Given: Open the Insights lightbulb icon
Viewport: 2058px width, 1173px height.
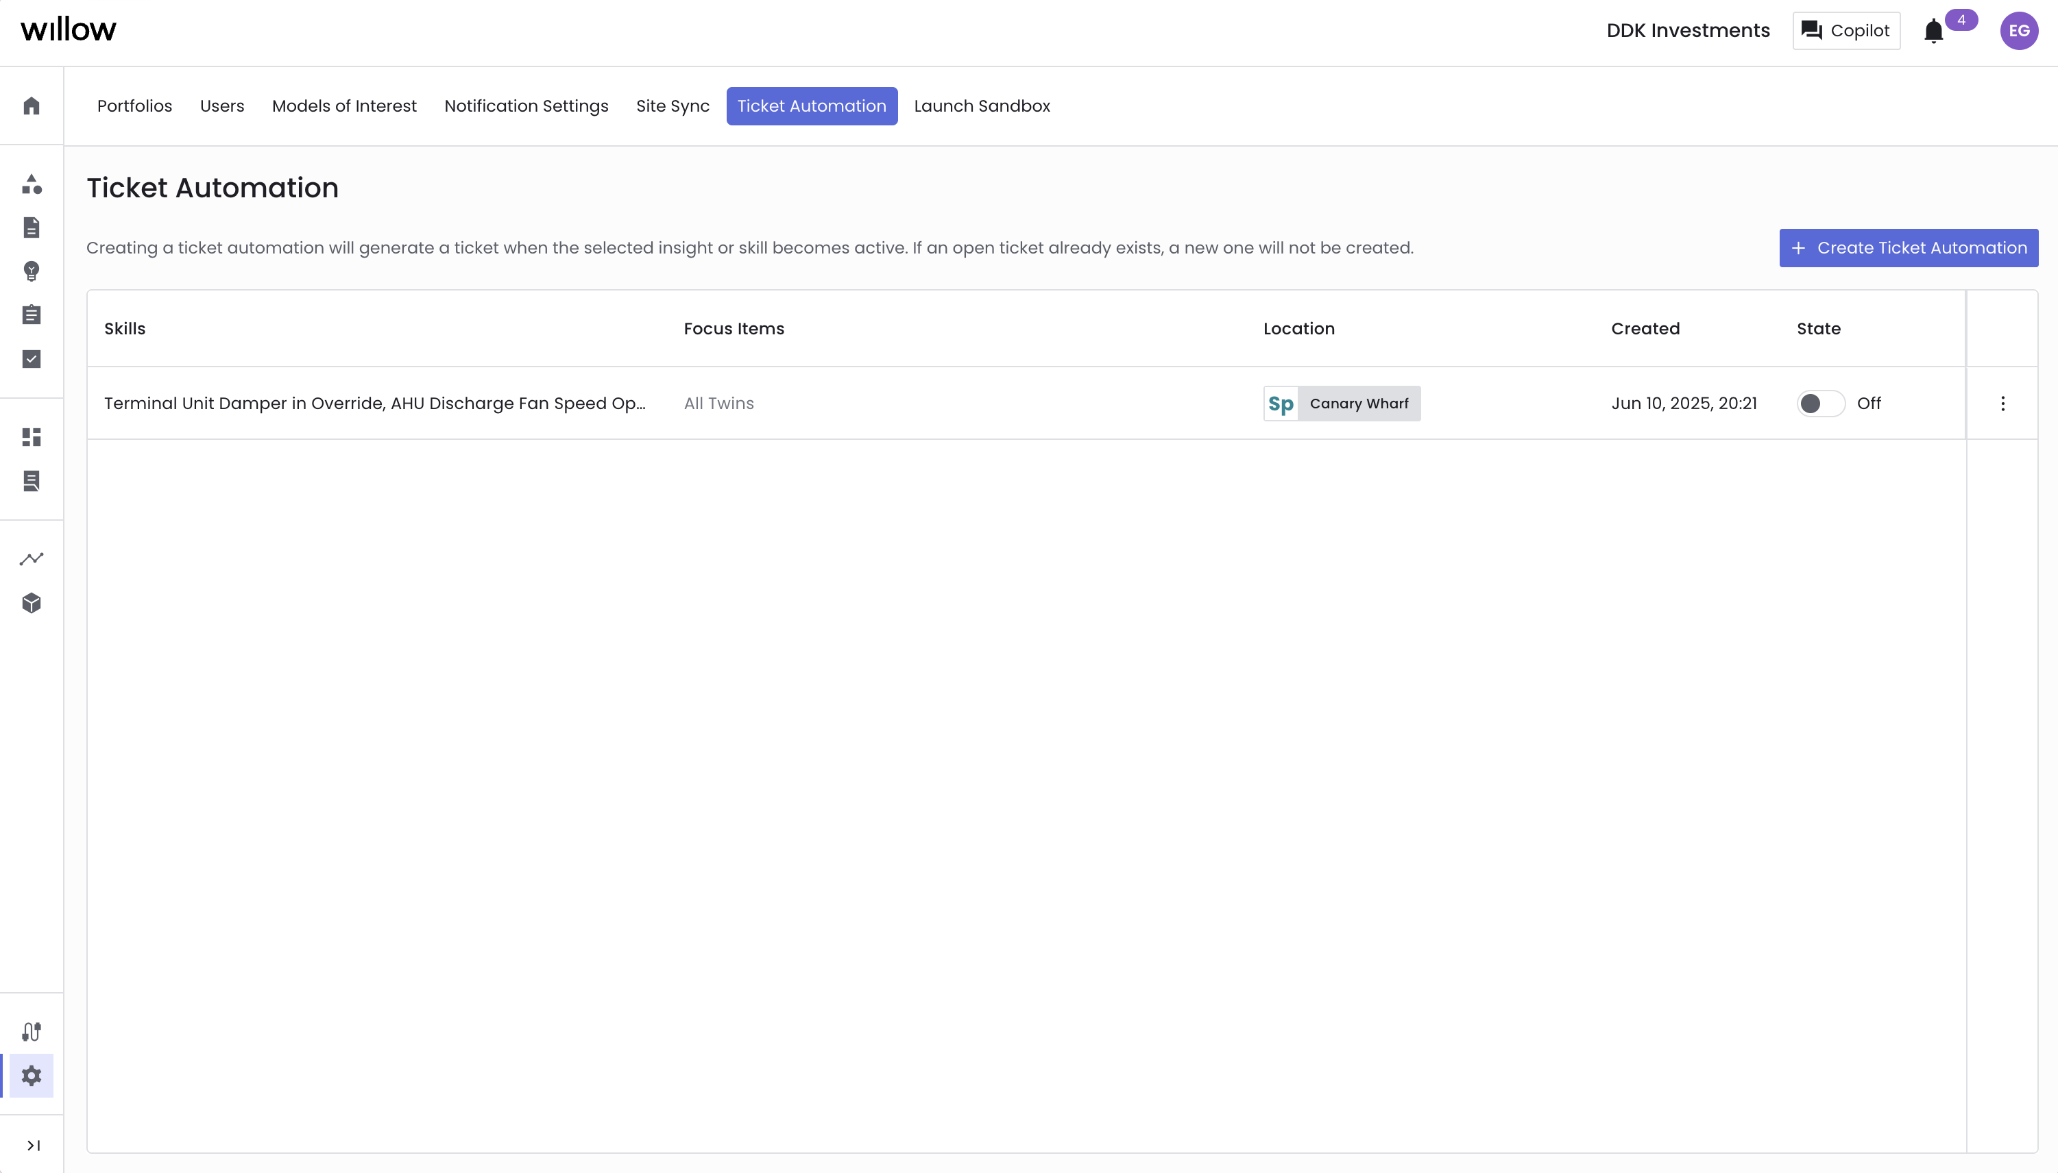Looking at the screenshot, I should click(32, 271).
